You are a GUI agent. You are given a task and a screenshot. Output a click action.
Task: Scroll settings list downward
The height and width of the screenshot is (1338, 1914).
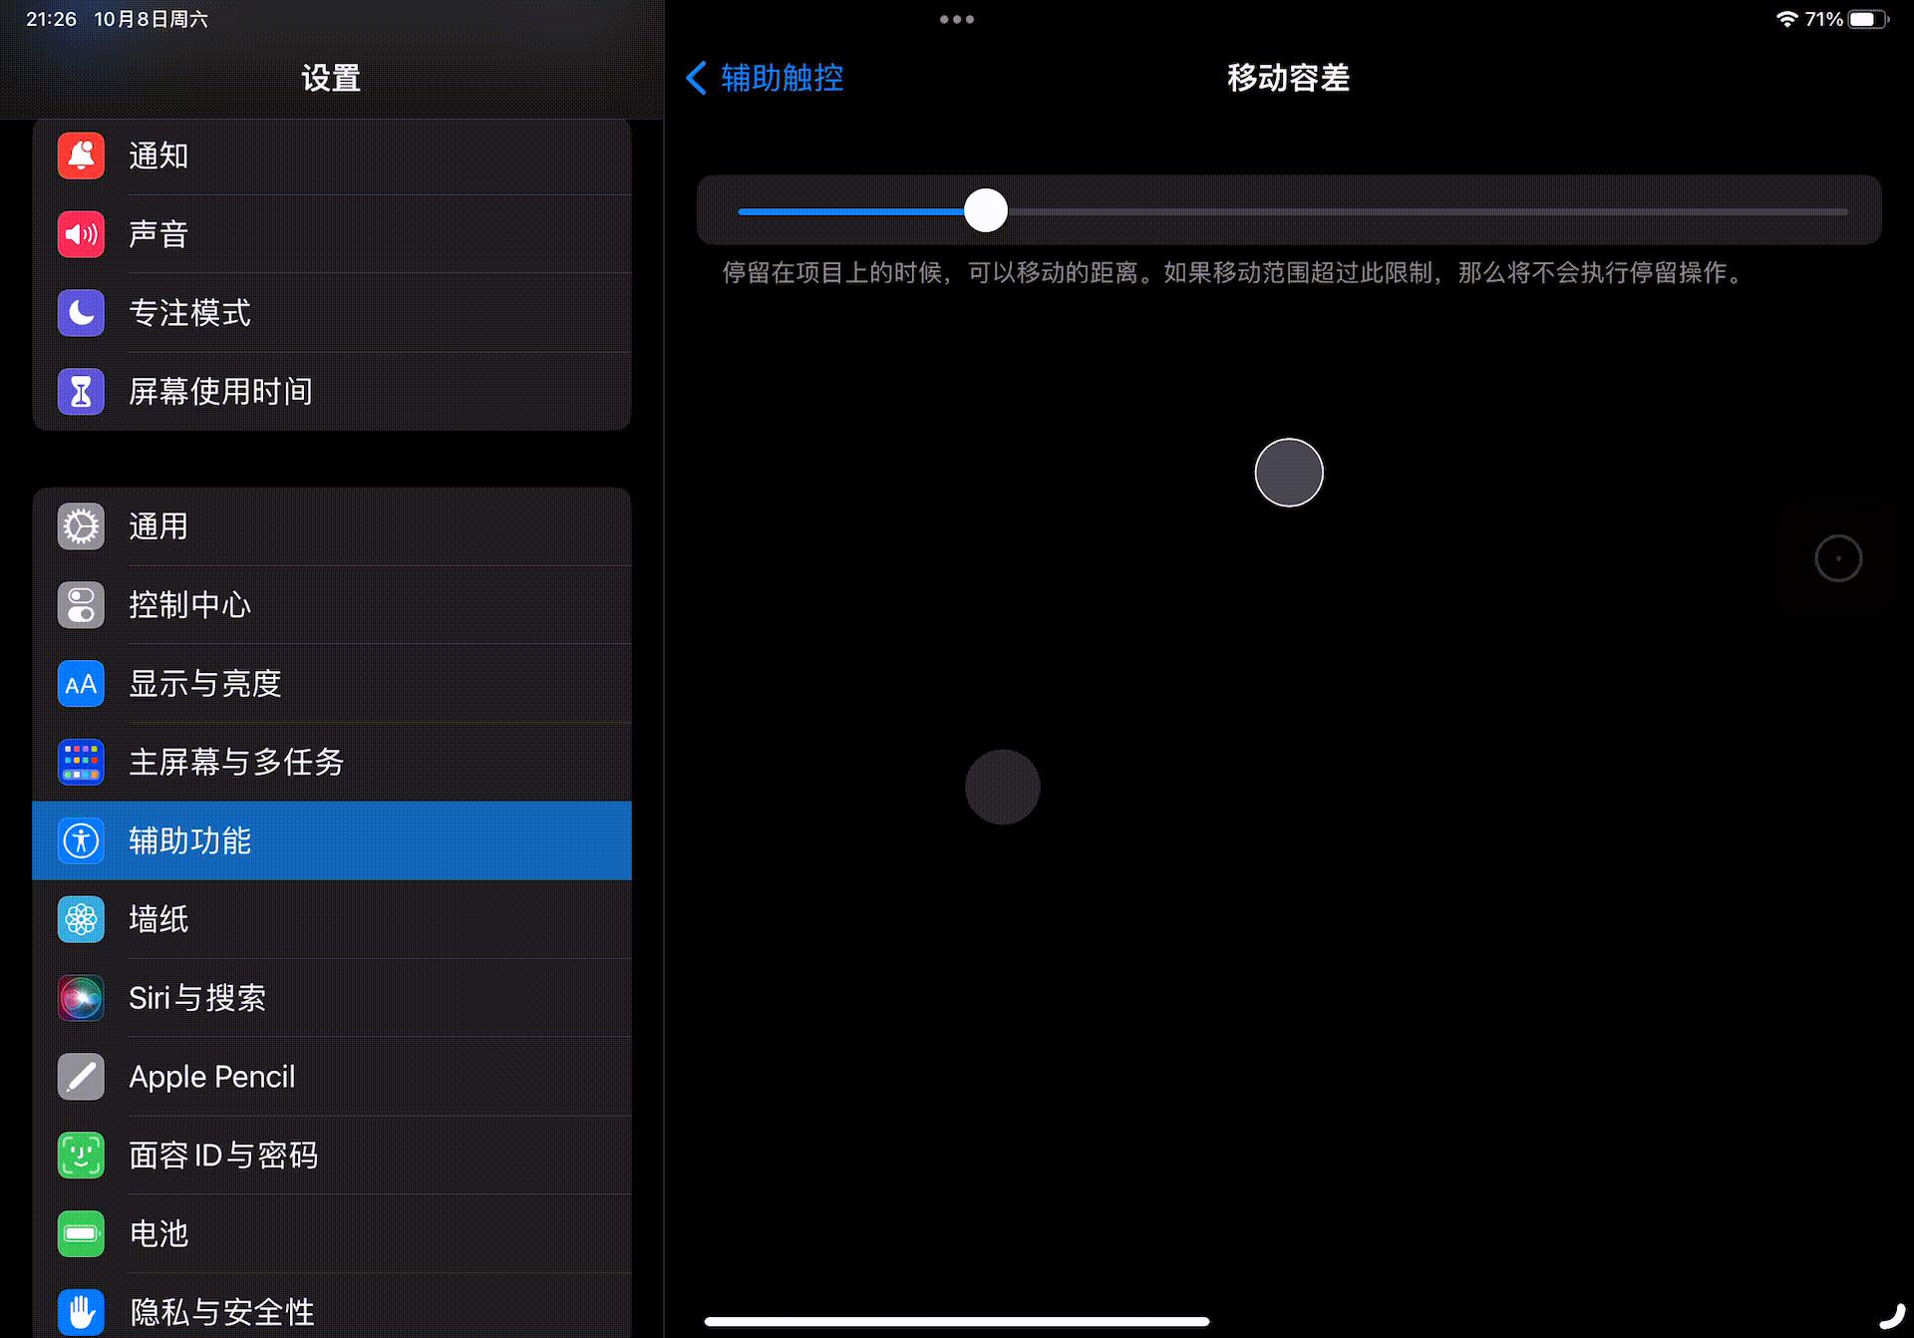(x=332, y=727)
